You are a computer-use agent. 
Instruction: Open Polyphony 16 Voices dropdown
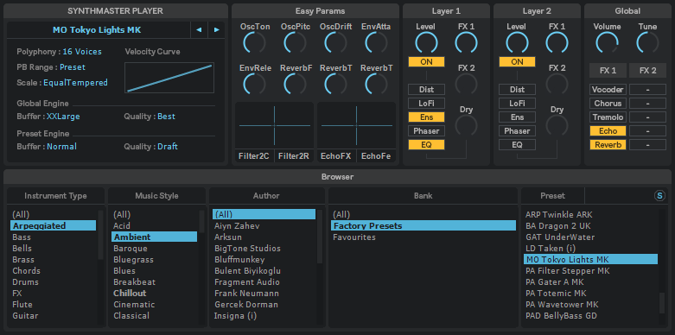click(82, 52)
